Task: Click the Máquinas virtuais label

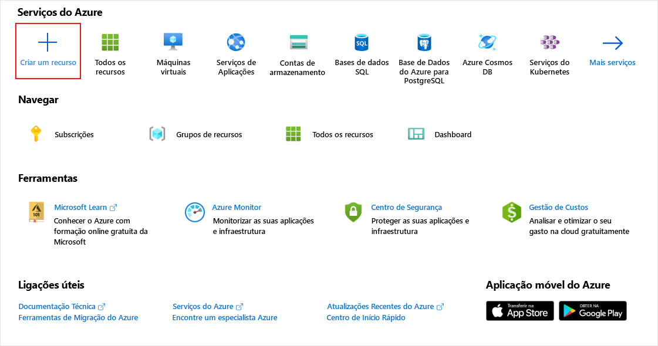Action: [x=173, y=67]
